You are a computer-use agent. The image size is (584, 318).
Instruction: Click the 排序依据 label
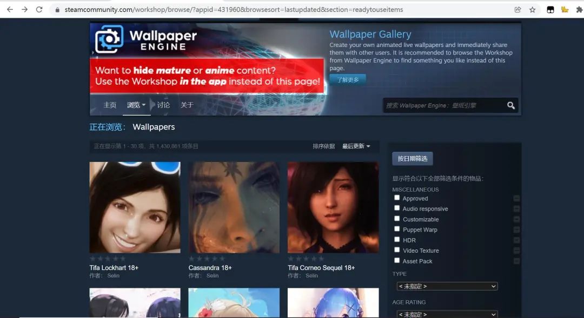[324, 146]
